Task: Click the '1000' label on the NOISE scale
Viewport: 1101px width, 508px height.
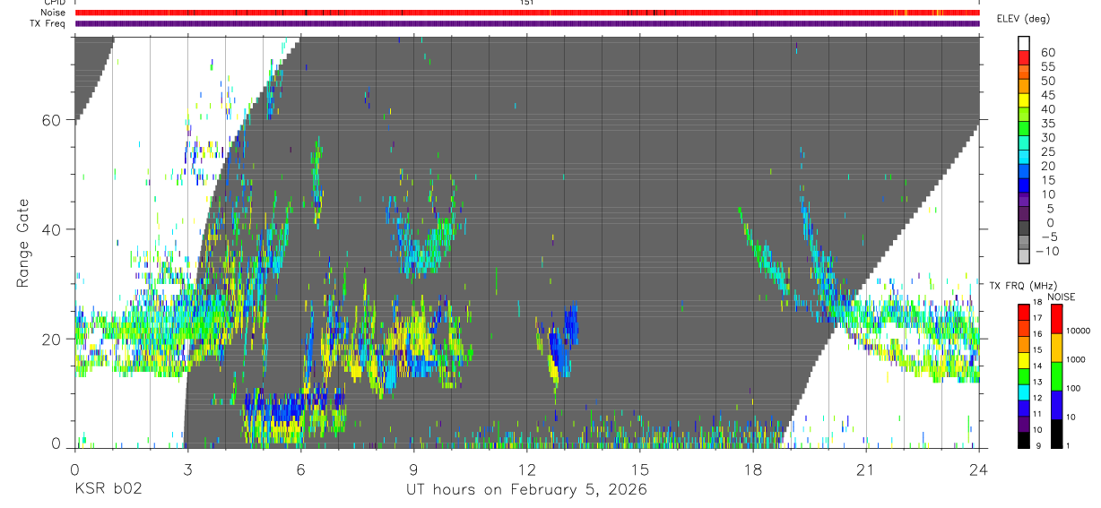Action: click(x=1075, y=359)
